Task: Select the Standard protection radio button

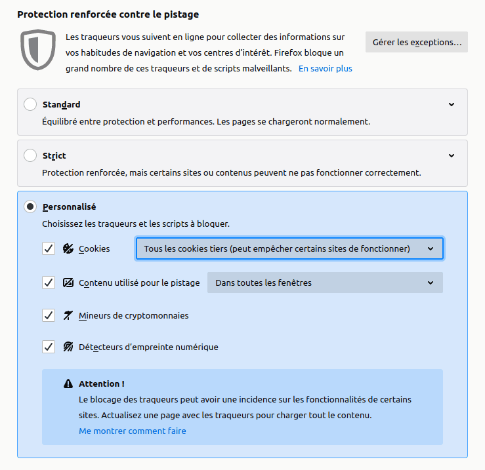Action: 30,105
